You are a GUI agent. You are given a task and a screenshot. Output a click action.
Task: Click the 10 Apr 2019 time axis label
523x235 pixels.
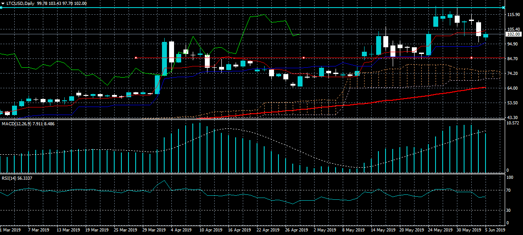pos(211,230)
